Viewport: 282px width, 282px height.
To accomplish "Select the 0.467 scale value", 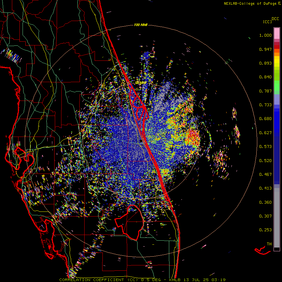I will [265, 175].
